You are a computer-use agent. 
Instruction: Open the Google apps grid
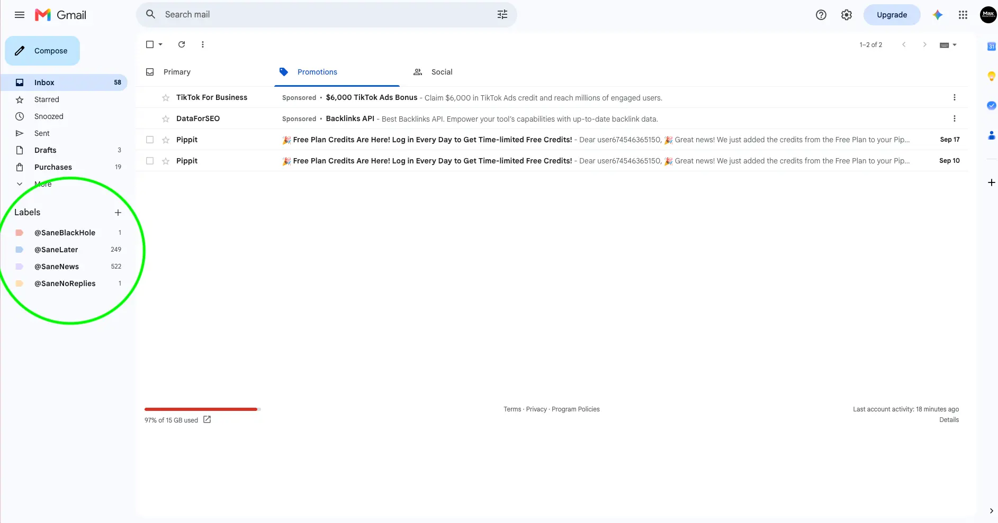pyautogui.click(x=963, y=15)
